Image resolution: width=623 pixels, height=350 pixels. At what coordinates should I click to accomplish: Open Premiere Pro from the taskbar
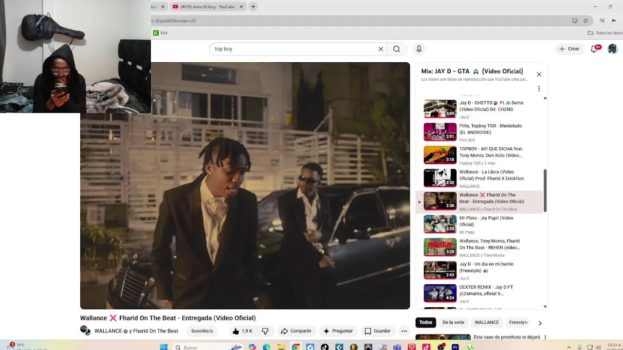(x=456, y=347)
